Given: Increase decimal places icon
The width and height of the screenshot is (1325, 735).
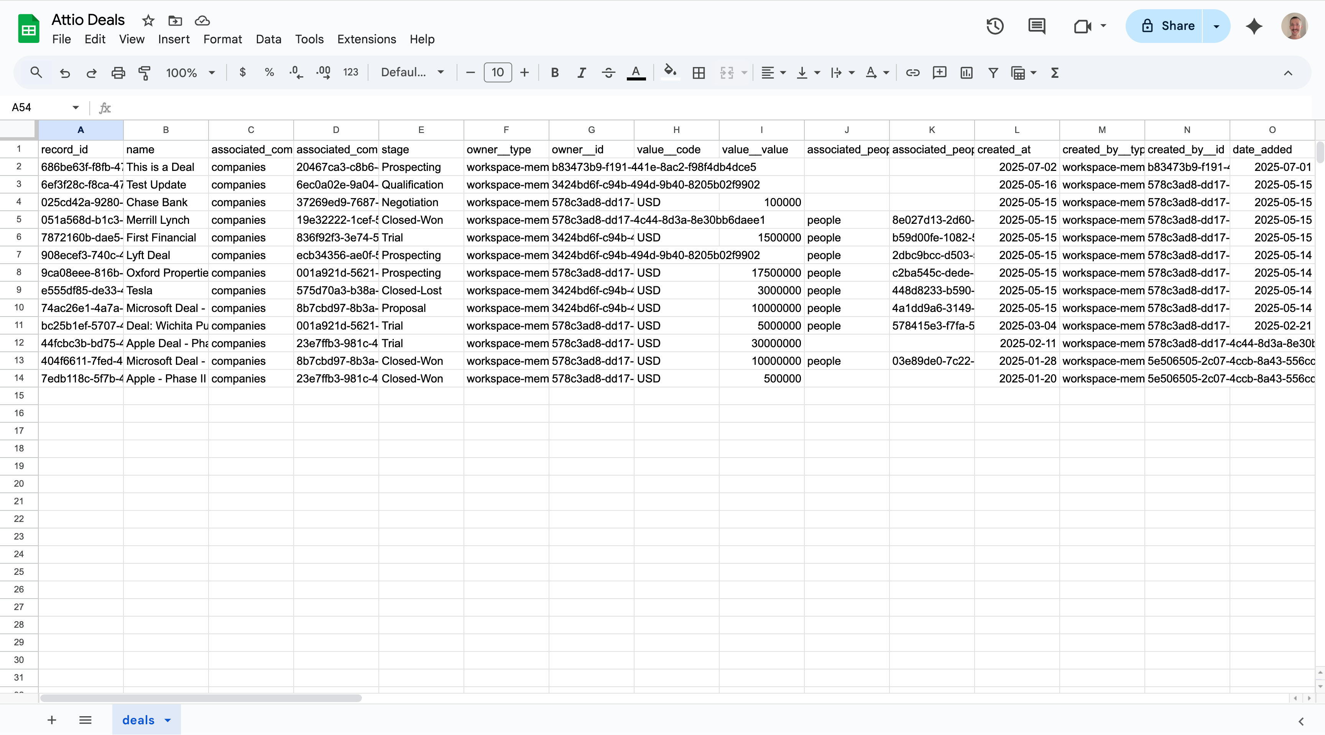Looking at the screenshot, I should tap(323, 72).
